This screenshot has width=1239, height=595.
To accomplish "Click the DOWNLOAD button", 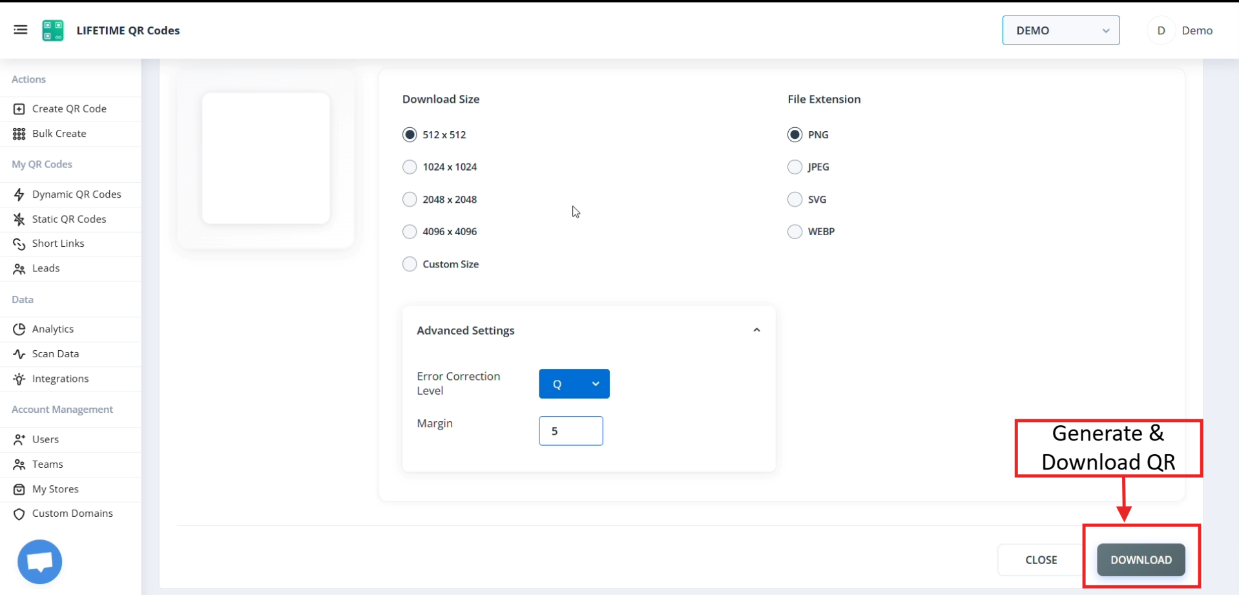I will pos(1140,559).
